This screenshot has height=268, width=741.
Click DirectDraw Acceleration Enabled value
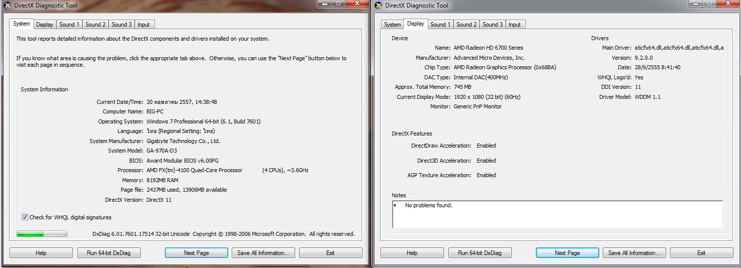pos(486,146)
